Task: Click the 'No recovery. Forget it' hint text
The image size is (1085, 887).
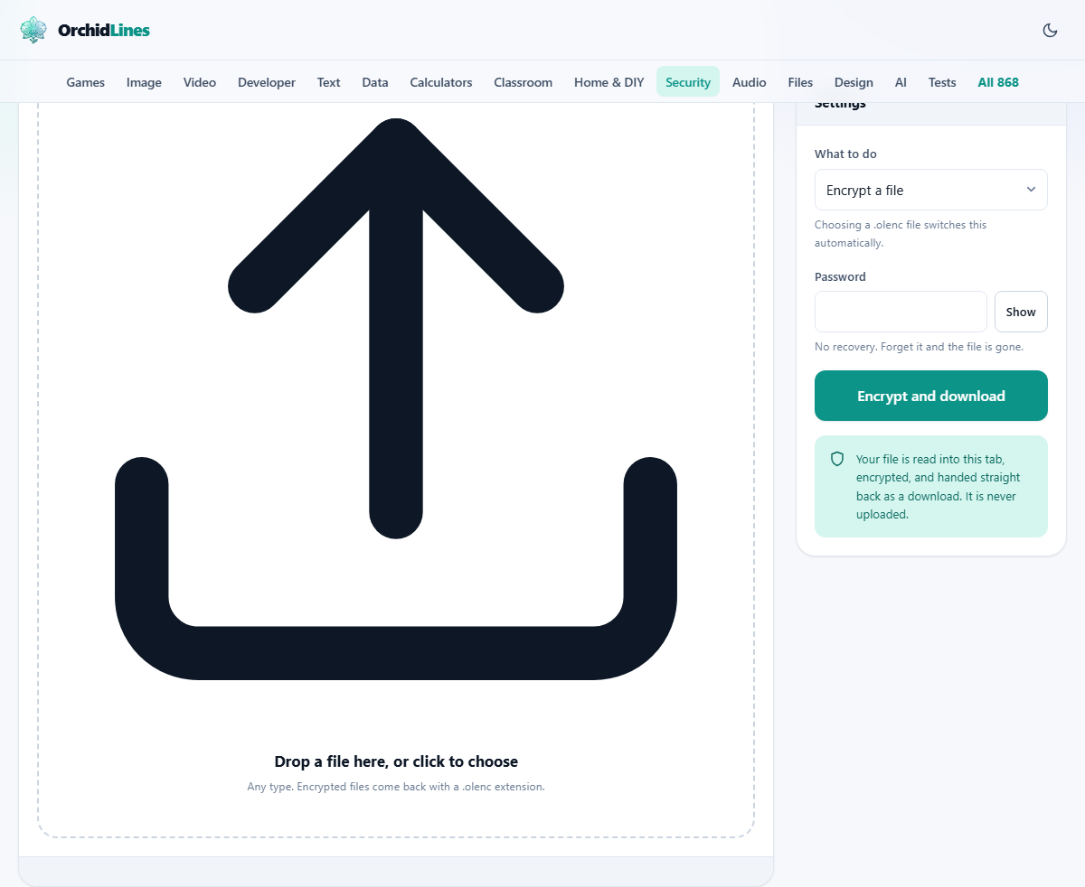Action: click(919, 347)
